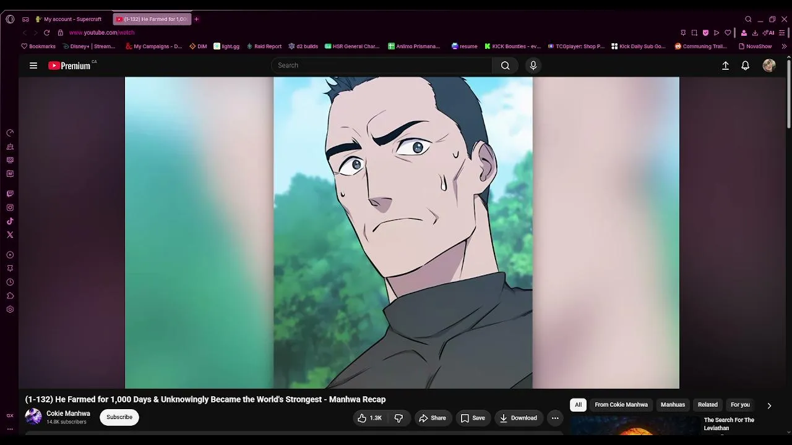Open the YouTube account avatar menu
The height and width of the screenshot is (445, 792).
coord(769,66)
